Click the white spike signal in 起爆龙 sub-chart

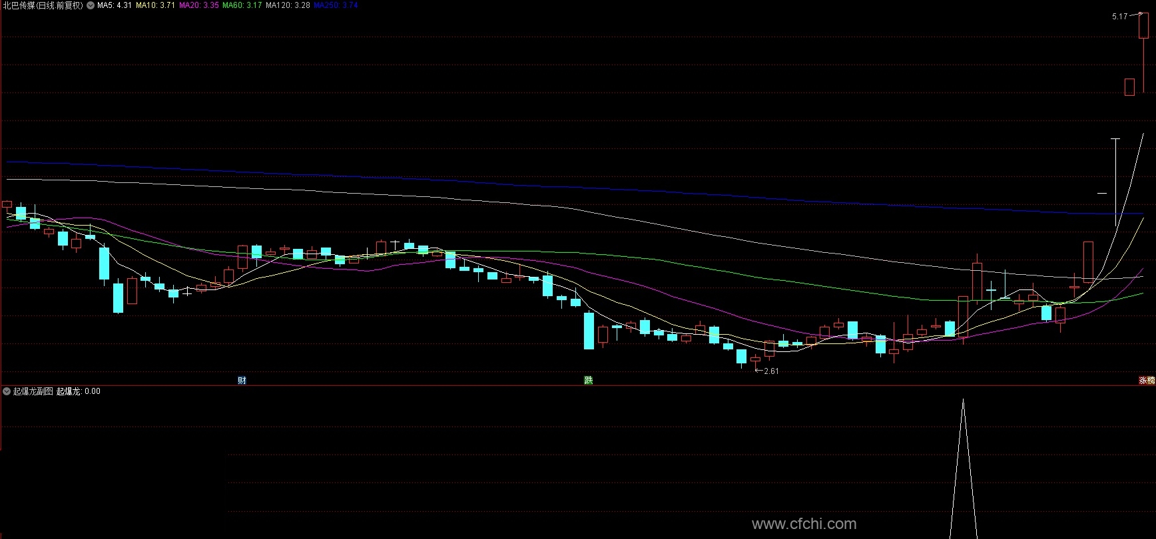(963, 468)
